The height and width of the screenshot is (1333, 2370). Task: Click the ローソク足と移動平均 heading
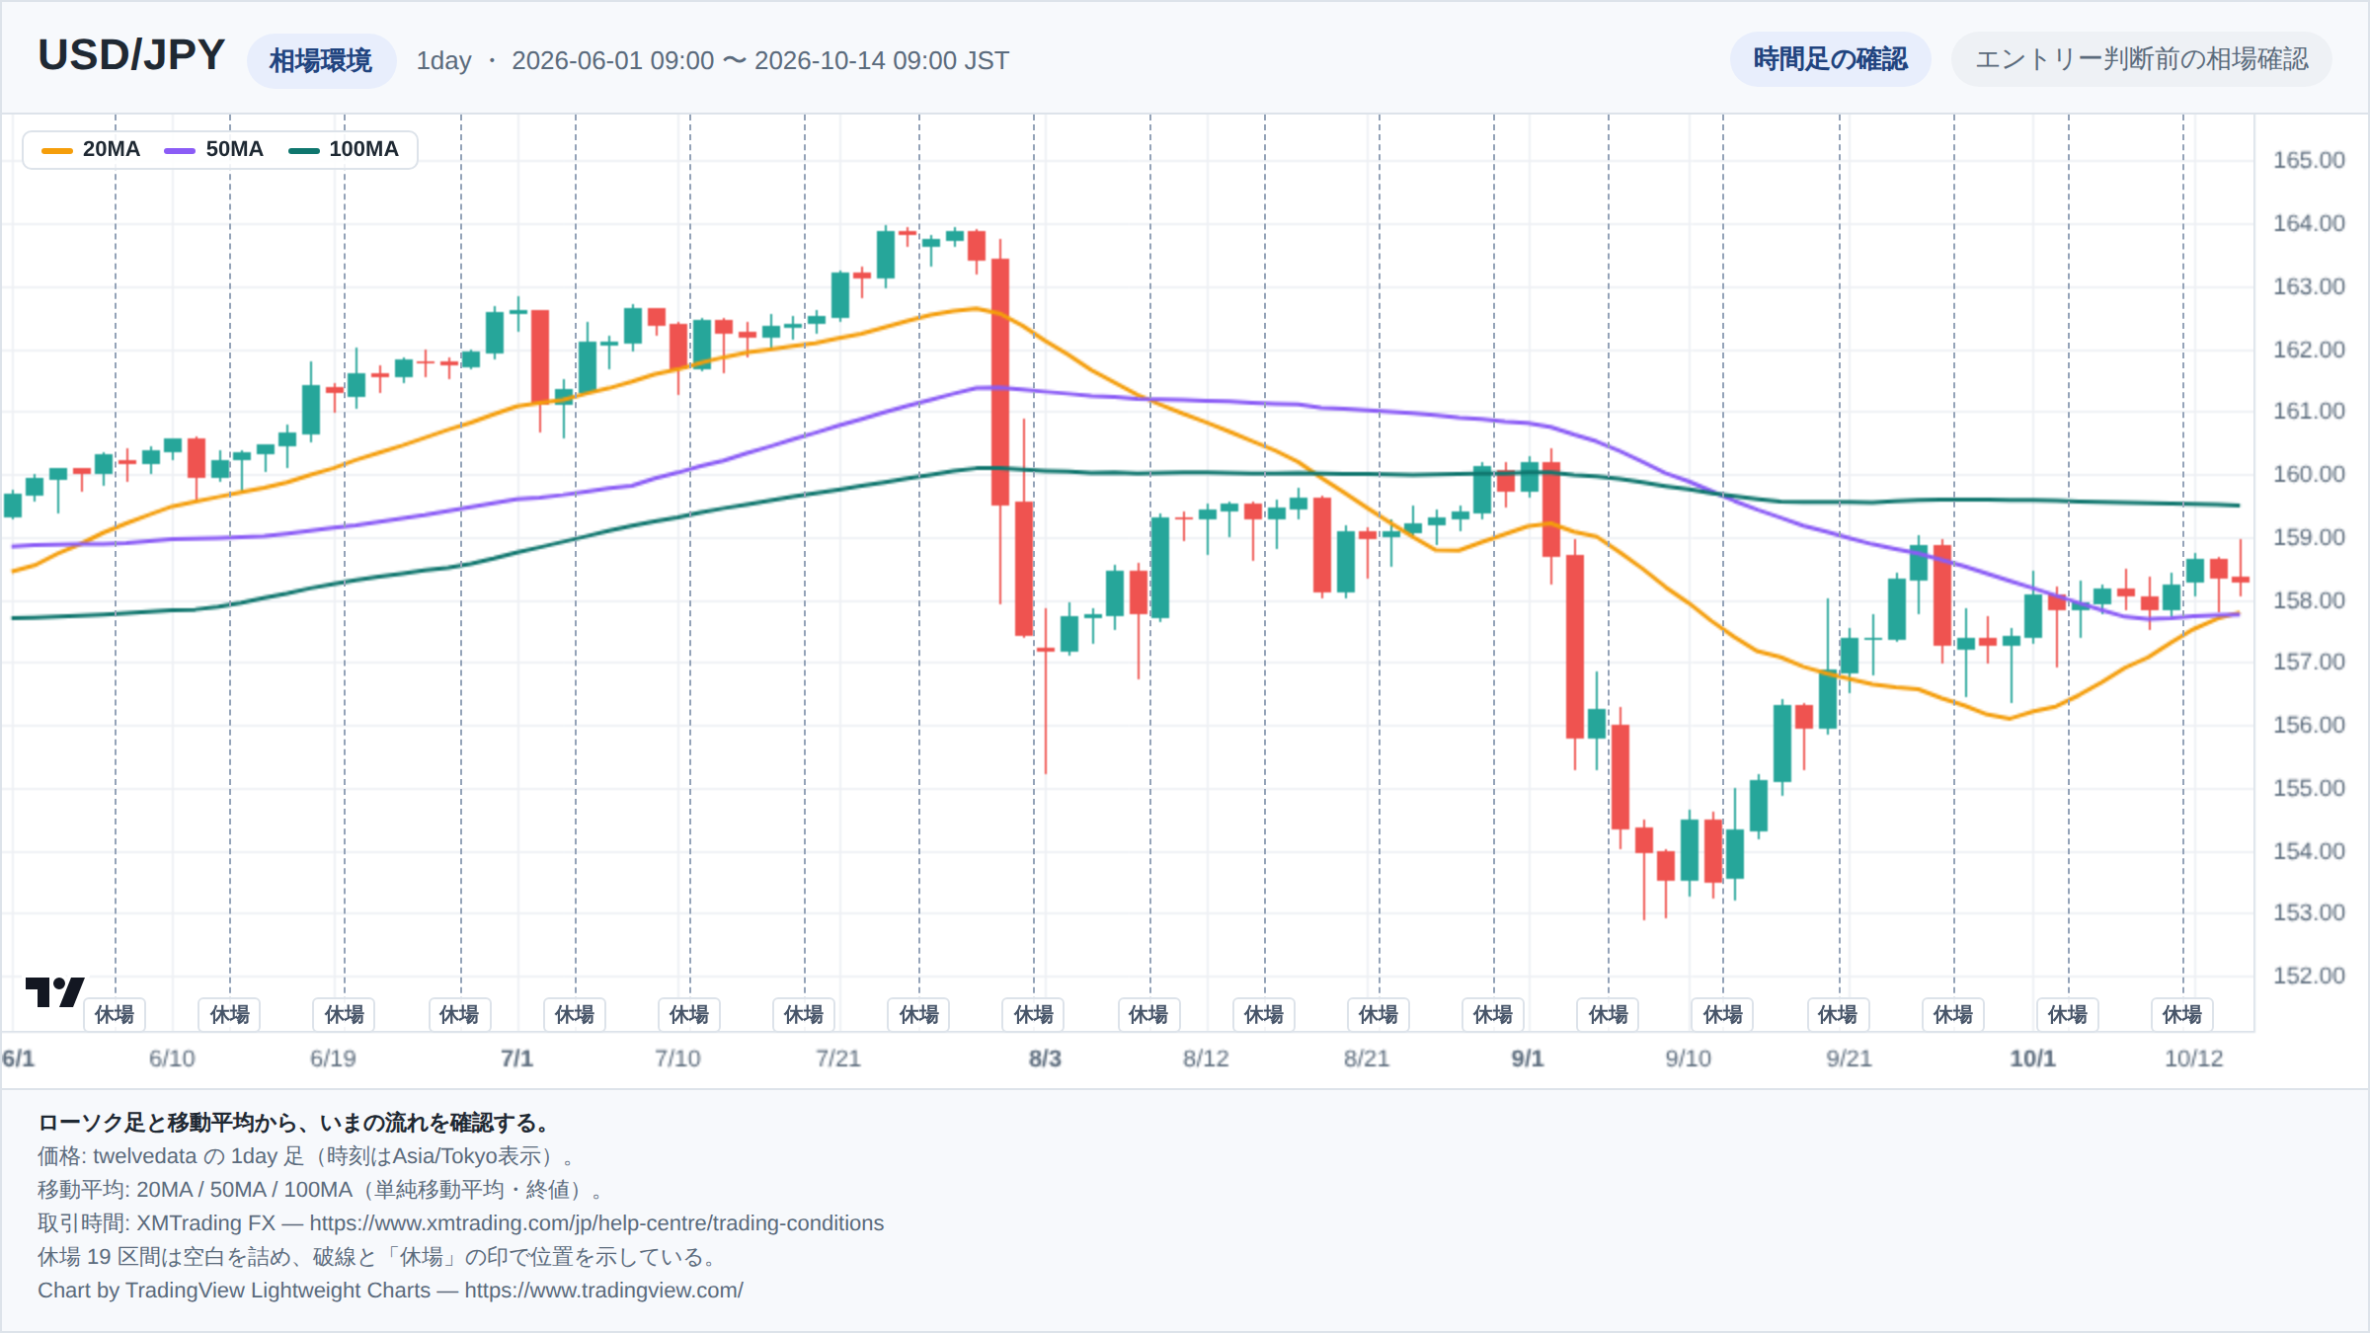(295, 1123)
